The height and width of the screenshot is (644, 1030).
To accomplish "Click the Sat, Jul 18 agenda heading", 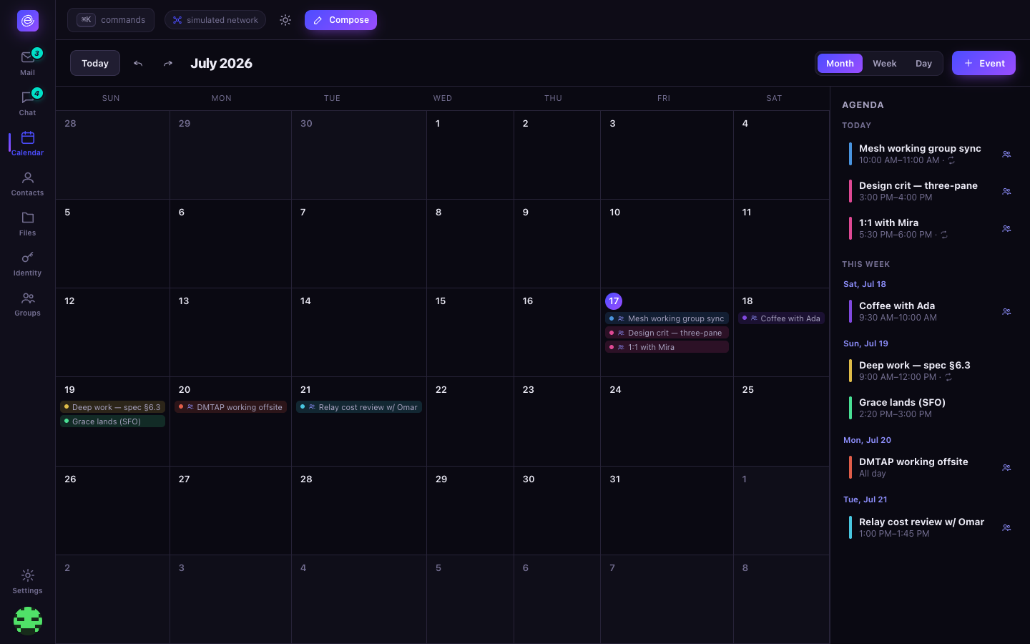I will pos(864,284).
